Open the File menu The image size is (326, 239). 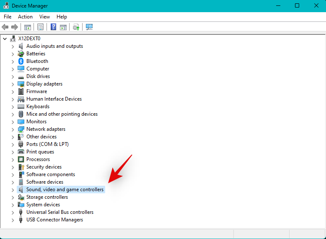[x=8, y=17]
